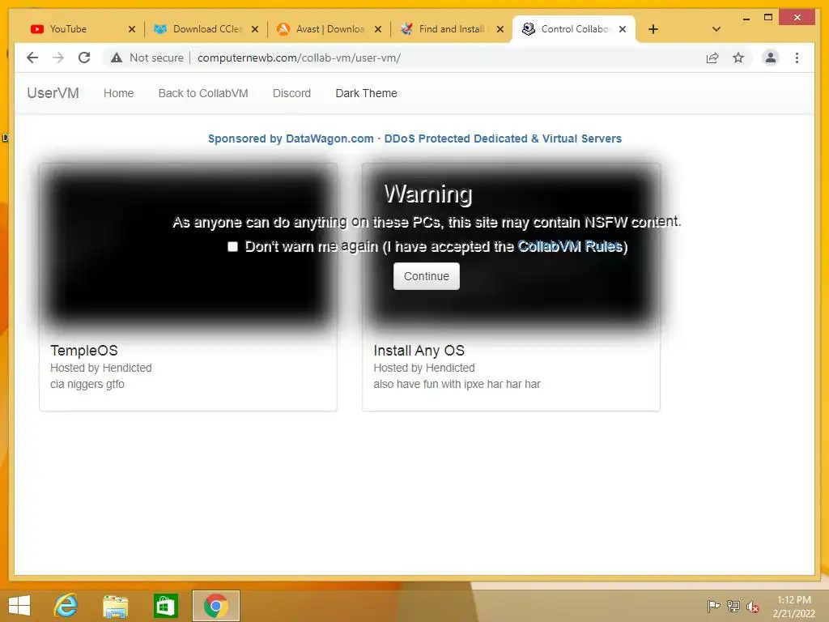829x622 pixels.
Task: Reload the current page
Action: [84, 58]
